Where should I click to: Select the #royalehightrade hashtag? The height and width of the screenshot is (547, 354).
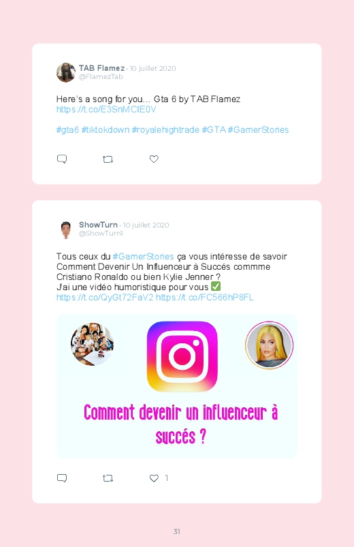pyautogui.click(x=165, y=130)
